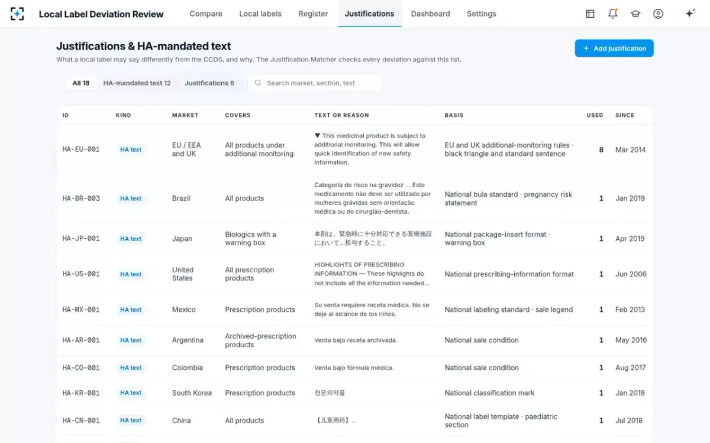Click the Mar 2014 date cell
710x443 pixels.
[631, 149]
